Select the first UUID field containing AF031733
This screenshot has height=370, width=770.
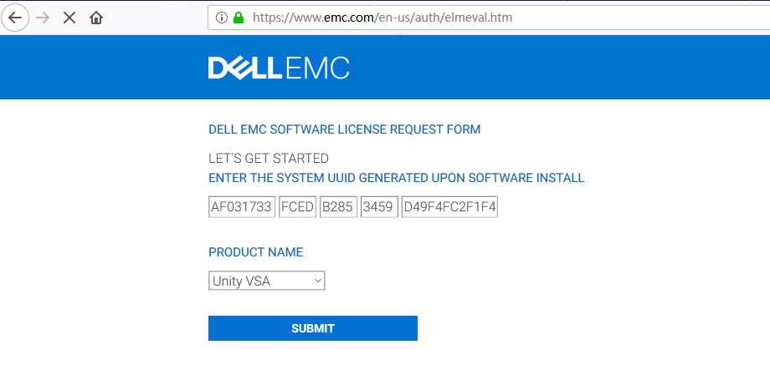point(242,207)
